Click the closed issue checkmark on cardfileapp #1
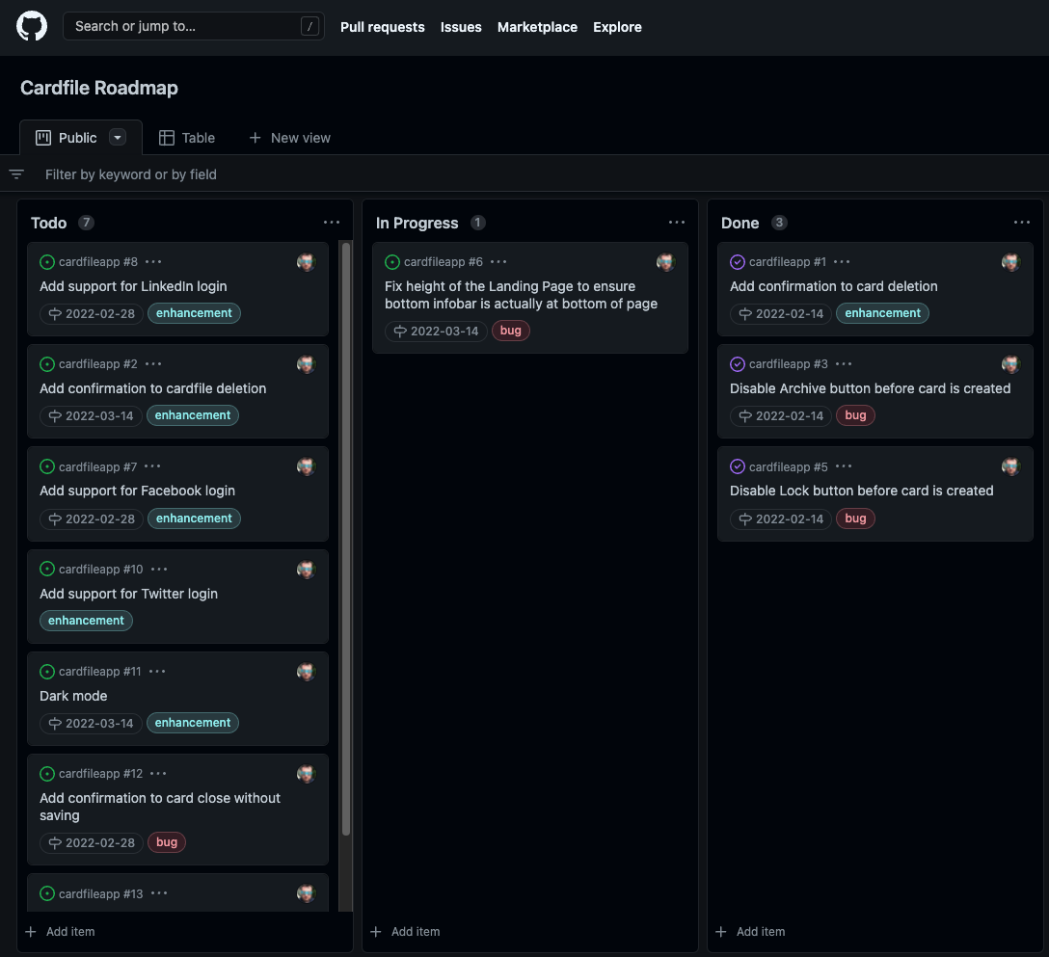This screenshot has height=957, width=1049. [x=738, y=261]
